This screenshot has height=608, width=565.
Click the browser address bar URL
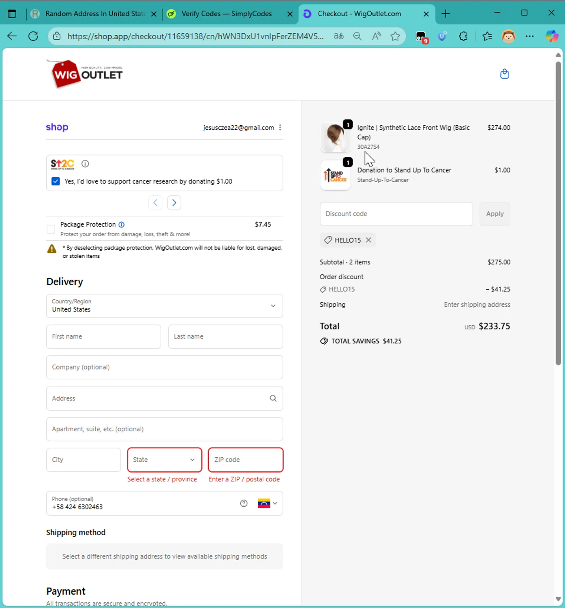(x=195, y=36)
